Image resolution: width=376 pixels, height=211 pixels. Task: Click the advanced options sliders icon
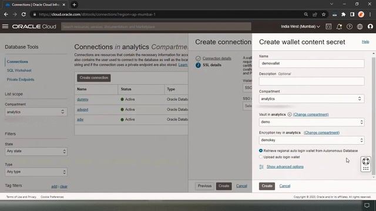click(261, 166)
